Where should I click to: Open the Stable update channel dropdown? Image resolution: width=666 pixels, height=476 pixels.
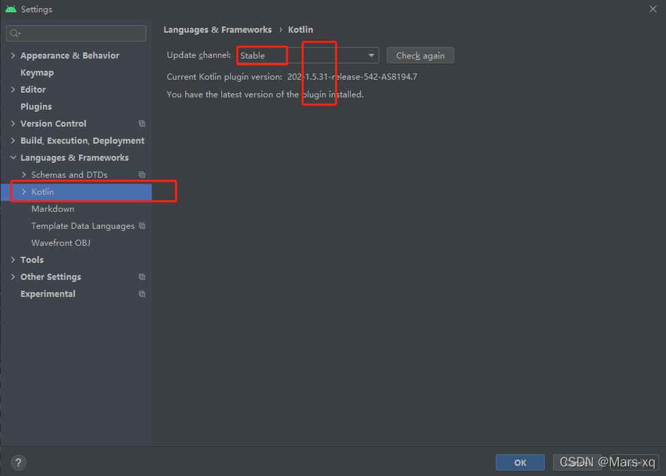click(x=372, y=55)
